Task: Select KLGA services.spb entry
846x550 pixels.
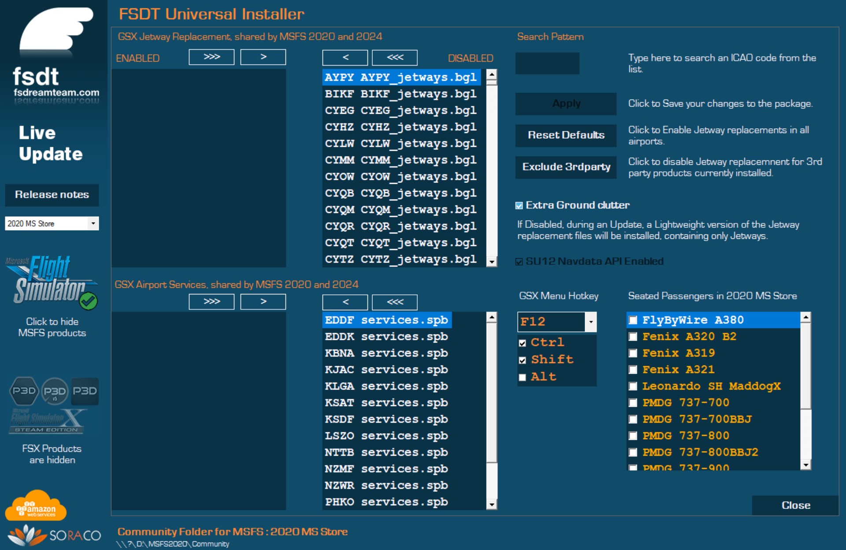Action: coord(387,386)
